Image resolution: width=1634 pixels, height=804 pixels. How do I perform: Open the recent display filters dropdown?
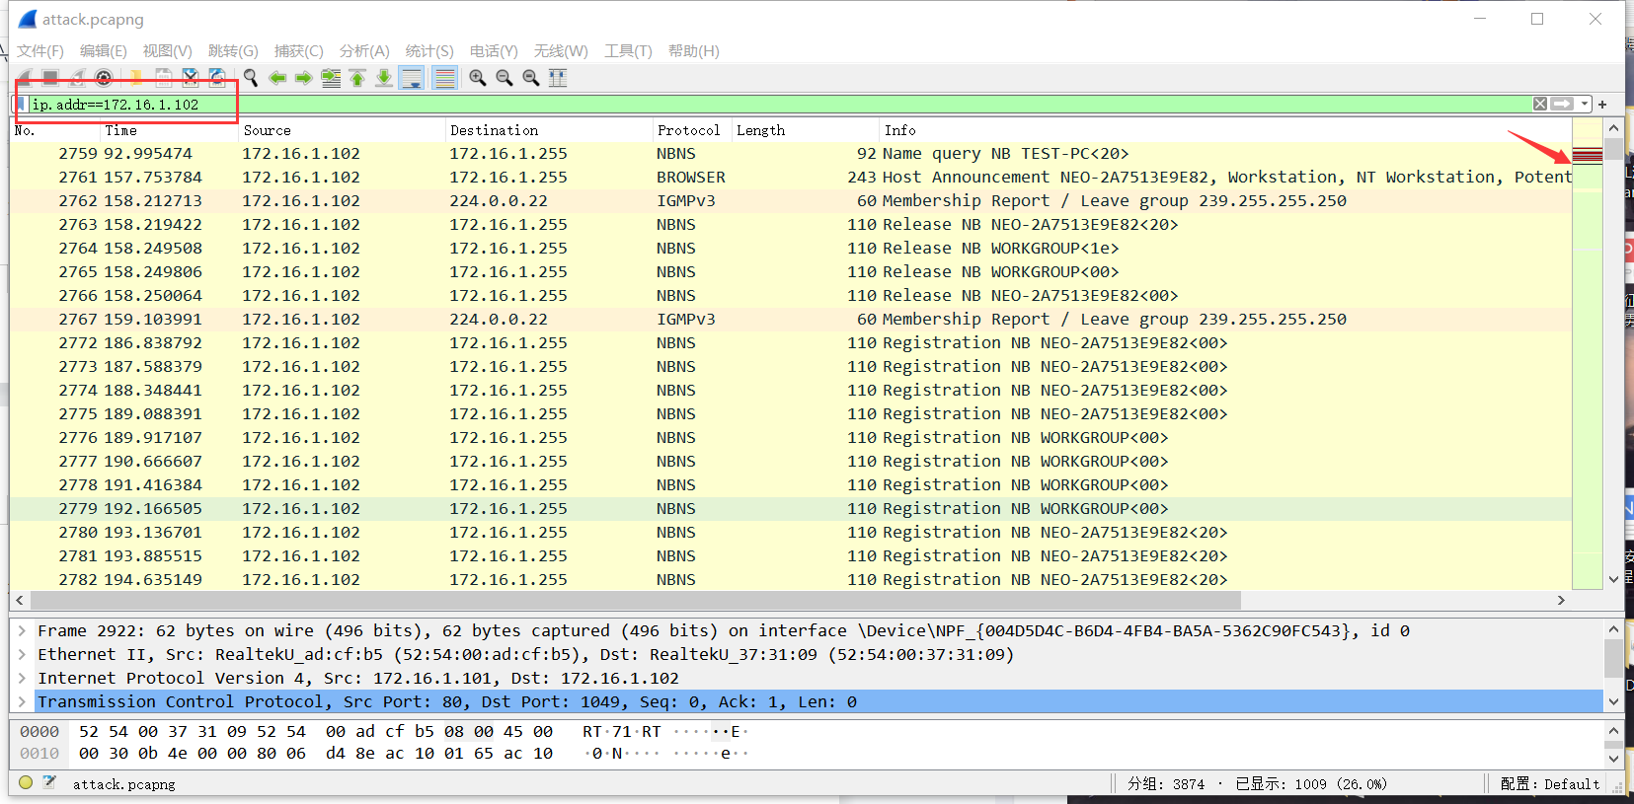click(1584, 104)
